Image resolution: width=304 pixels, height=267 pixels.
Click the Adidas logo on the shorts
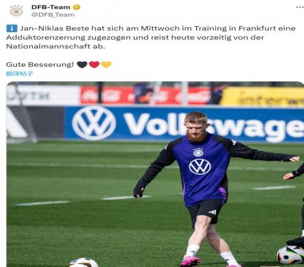213,212
